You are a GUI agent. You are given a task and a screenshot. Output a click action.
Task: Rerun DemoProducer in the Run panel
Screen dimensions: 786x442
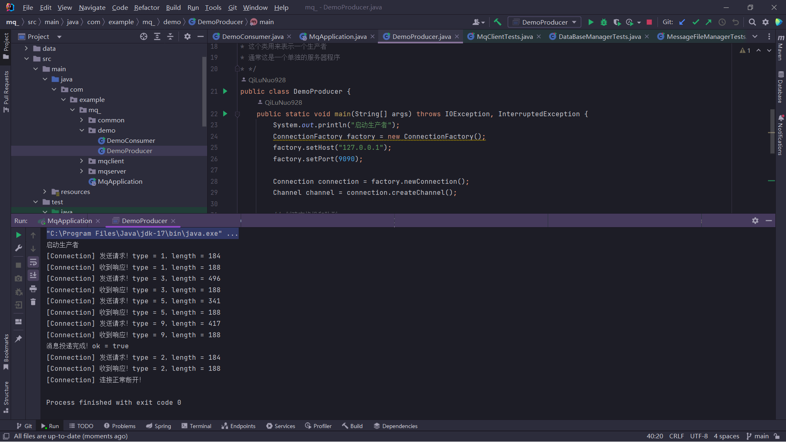click(18, 235)
